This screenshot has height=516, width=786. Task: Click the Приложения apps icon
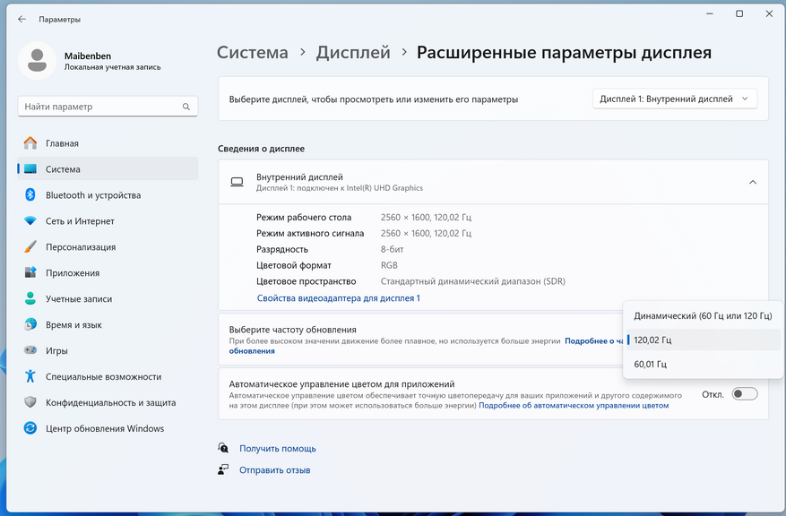pyautogui.click(x=30, y=272)
